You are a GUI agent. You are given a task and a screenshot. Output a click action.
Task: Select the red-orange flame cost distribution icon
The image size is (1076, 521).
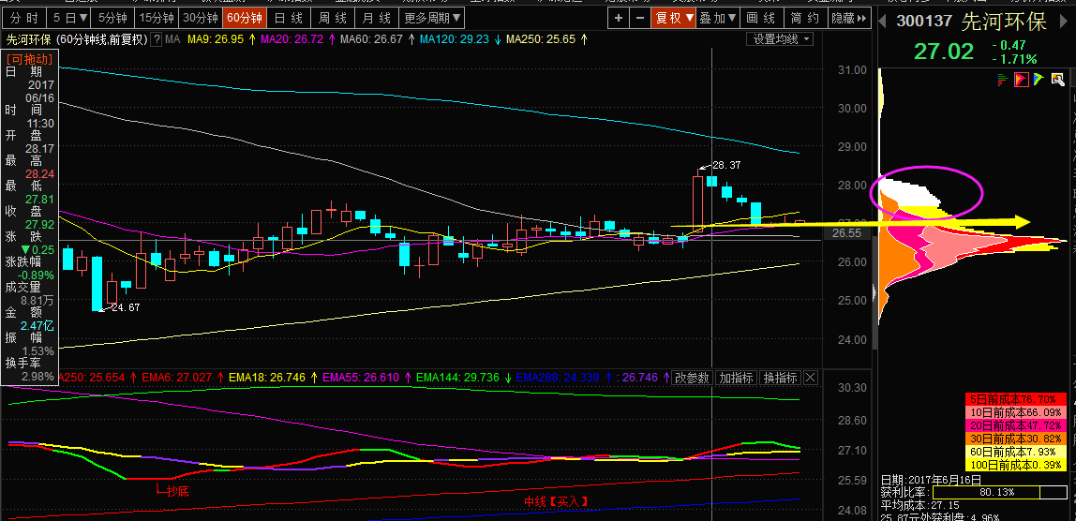[x=1021, y=80]
